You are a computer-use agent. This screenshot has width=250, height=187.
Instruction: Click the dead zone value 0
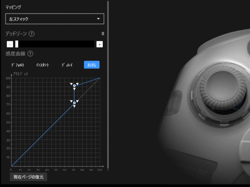tap(103, 34)
